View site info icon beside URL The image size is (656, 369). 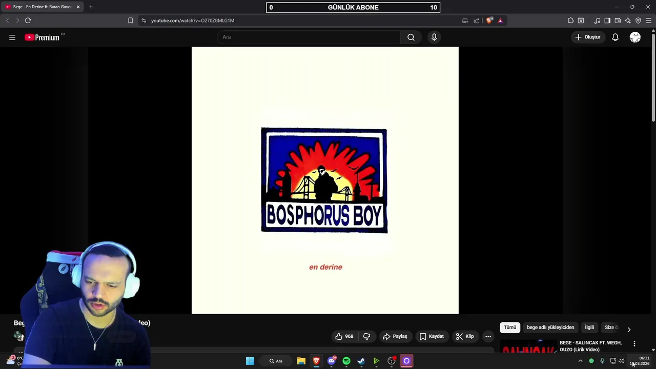pyautogui.click(x=143, y=20)
